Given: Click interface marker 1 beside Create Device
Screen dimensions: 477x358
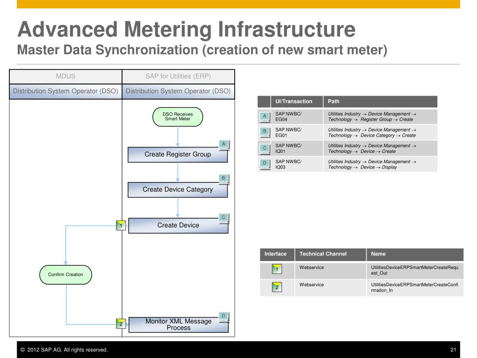Looking at the screenshot, I should 121,226.
